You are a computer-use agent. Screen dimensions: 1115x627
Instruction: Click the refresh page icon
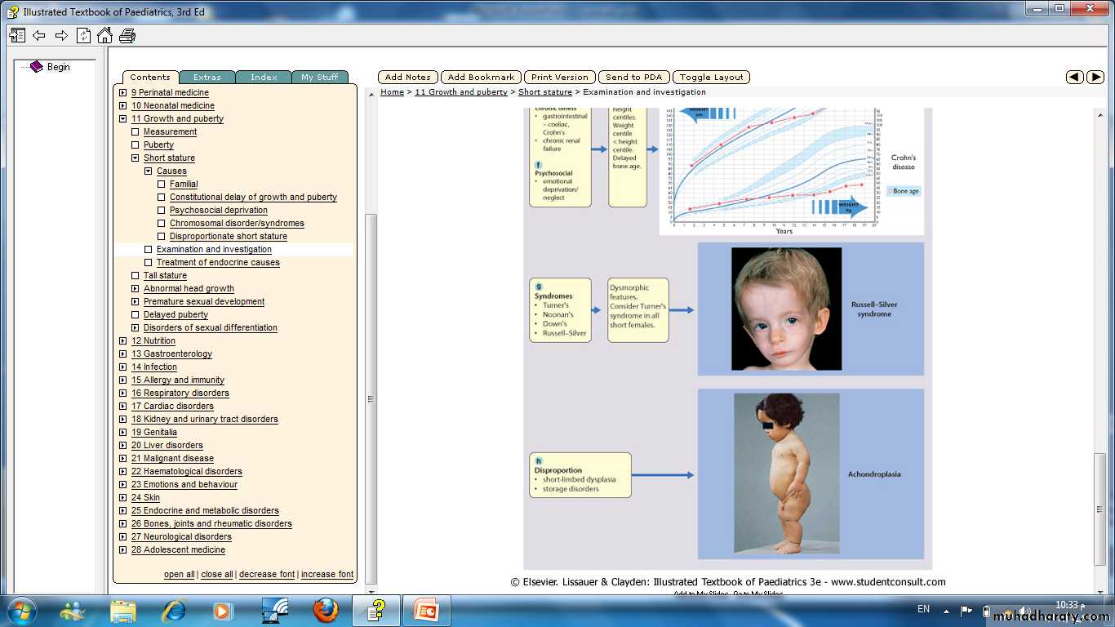83,35
